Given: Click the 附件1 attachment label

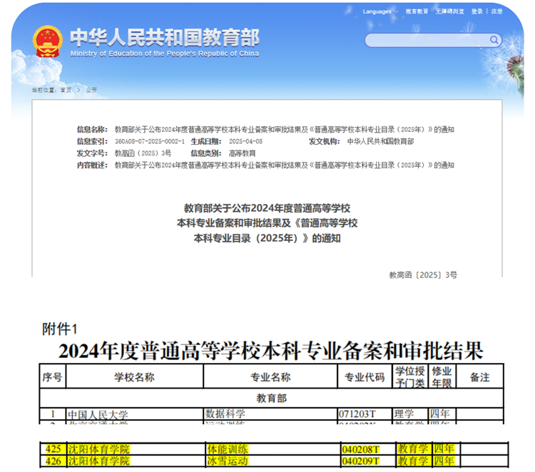Looking at the screenshot, I should tap(59, 329).
